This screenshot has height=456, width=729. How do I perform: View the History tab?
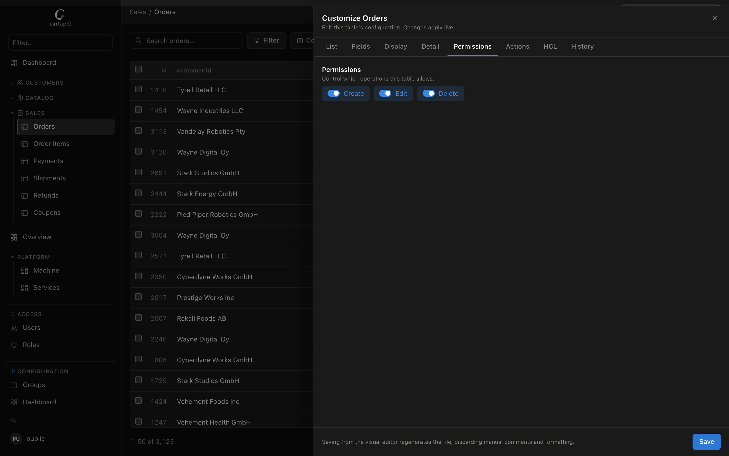(582, 46)
